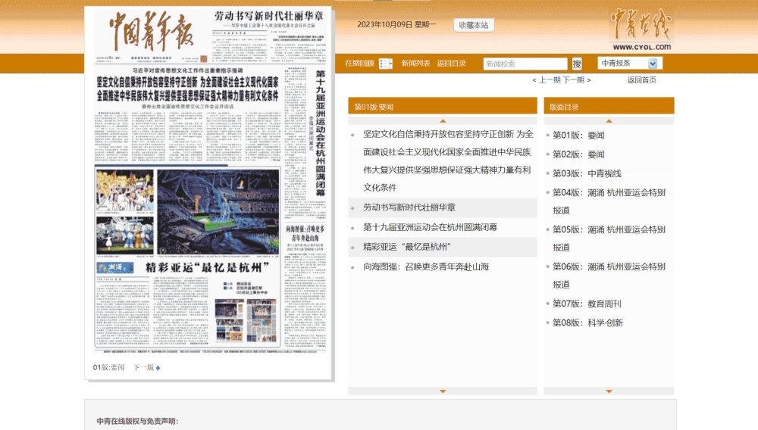Go to 上一期 previous issue

pyautogui.click(x=550, y=79)
